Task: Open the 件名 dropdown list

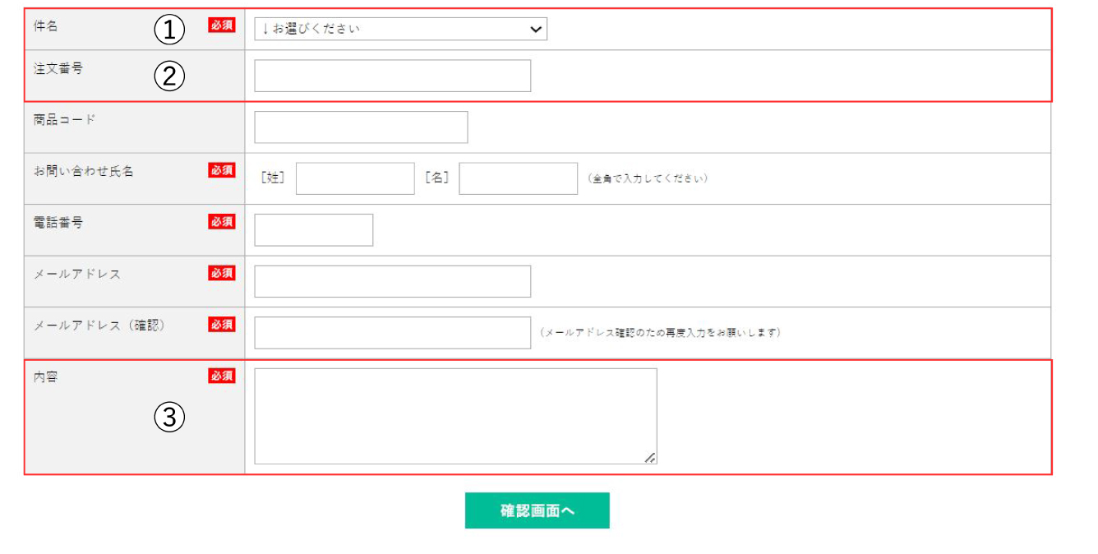Action: point(400,29)
